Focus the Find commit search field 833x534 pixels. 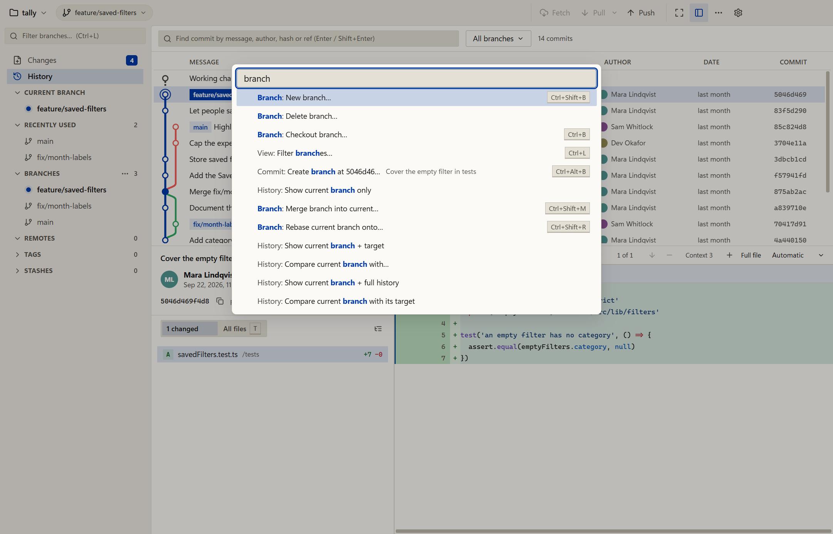pos(308,39)
